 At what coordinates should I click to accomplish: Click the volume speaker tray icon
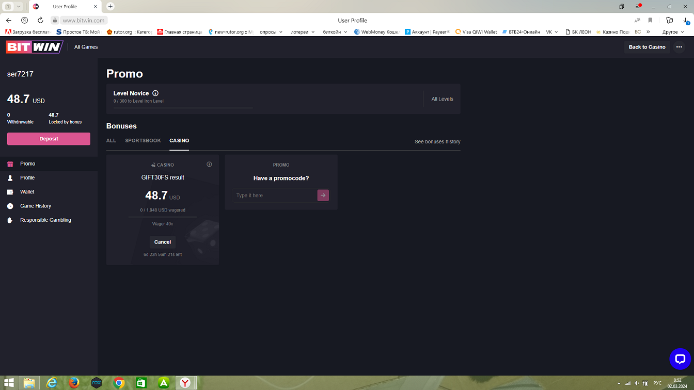click(x=637, y=383)
